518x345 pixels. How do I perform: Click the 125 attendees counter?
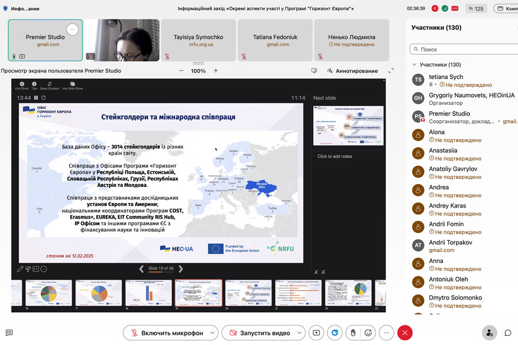(477, 9)
